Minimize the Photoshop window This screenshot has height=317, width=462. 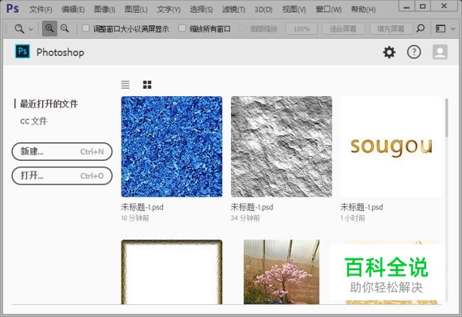point(407,7)
